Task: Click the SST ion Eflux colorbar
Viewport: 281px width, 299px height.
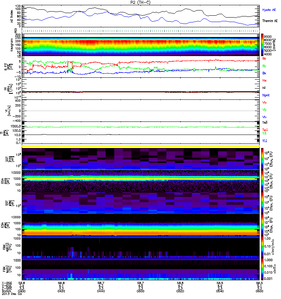Action: click(x=262, y=159)
